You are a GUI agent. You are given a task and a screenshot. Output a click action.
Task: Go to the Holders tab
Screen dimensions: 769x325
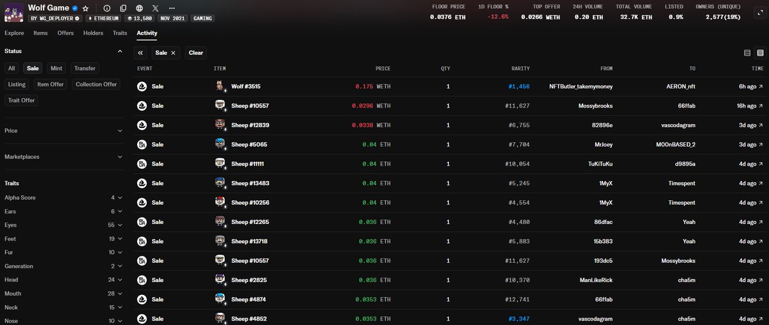coord(93,33)
